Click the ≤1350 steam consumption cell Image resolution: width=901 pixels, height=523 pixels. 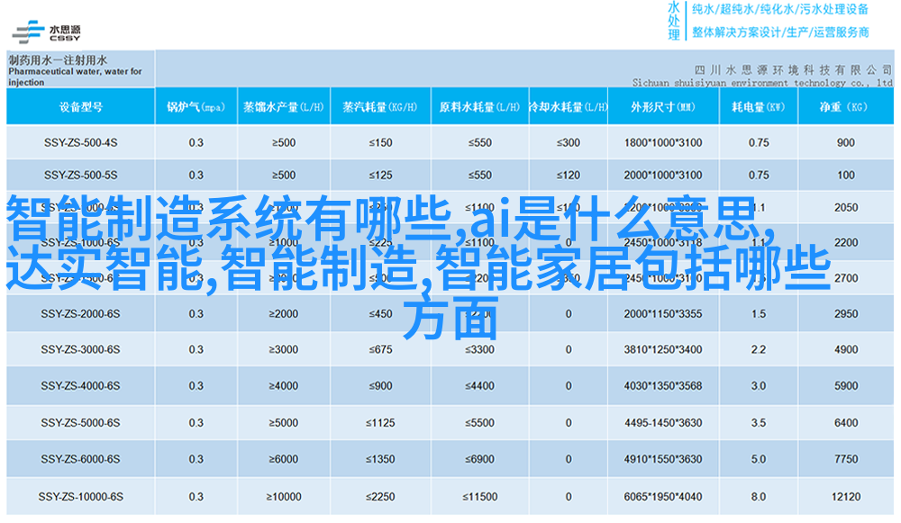pyautogui.click(x=380, y=459)
